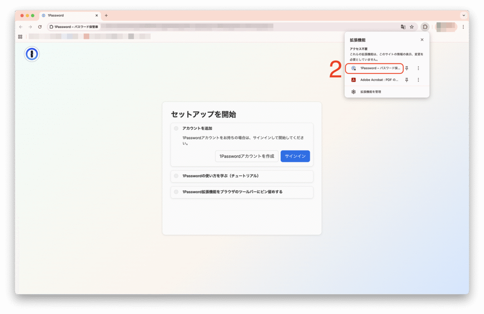Image resolution: width=484 pixels, height=314 pixels.
Task: Go back to the previous page
Action: [21, 27]
